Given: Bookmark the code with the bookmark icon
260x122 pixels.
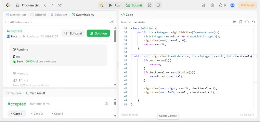Looking at the screenshot, I should click(240, 22).
